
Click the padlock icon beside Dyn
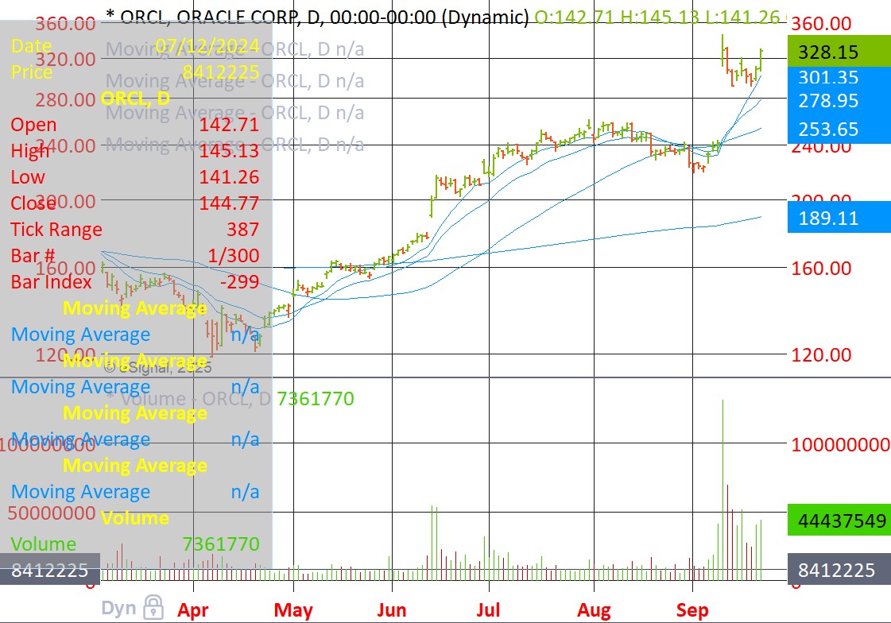click(x=151, y=608)
